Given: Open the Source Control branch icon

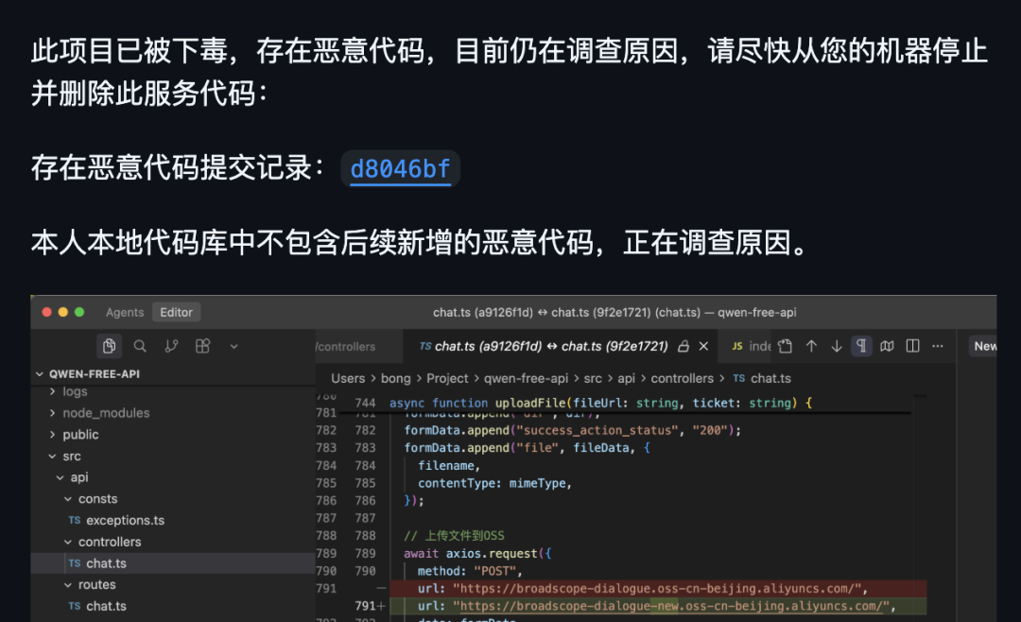Looking at the screenshot, I should [x=171, y=346].
